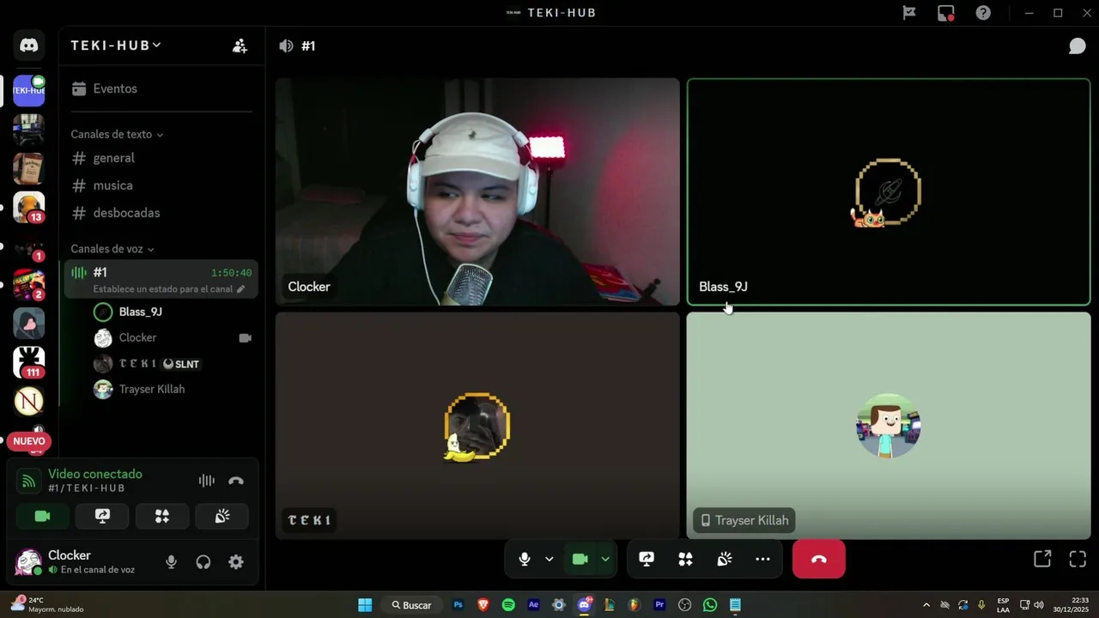The image size is (1099, 618).
Task: Start an activity from the voice panel
Action: coord(162,516)
